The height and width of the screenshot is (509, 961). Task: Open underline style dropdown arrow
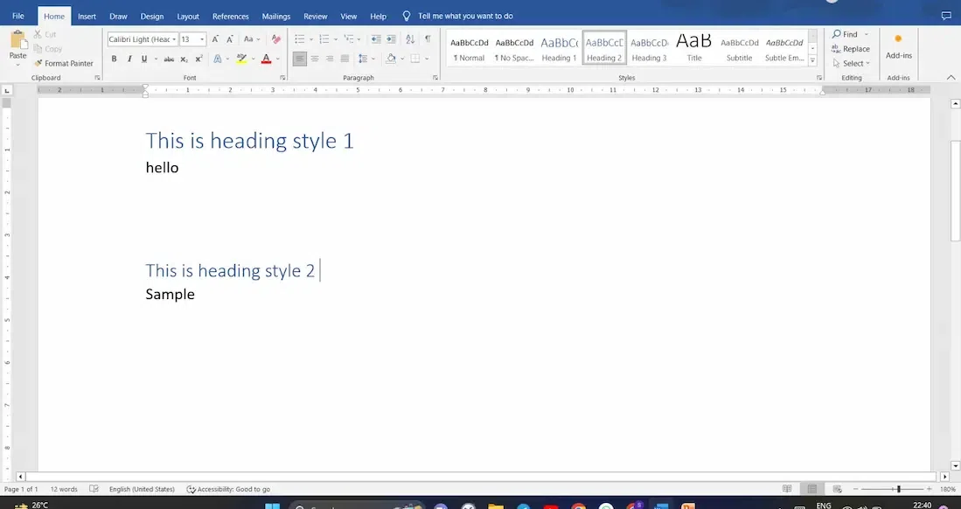156,59
